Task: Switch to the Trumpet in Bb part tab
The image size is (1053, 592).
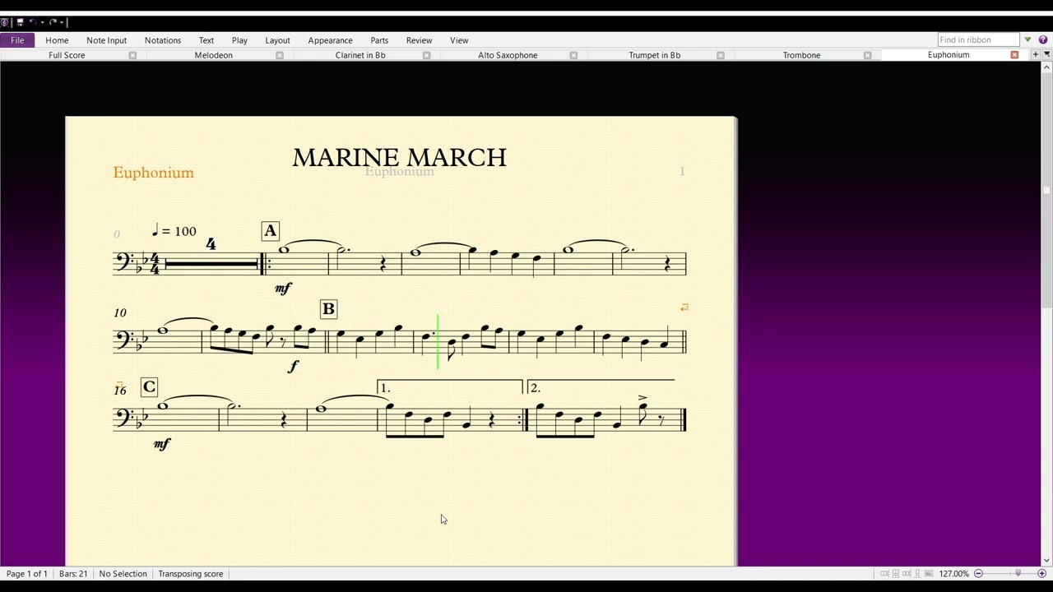Action: pos(655,55)
